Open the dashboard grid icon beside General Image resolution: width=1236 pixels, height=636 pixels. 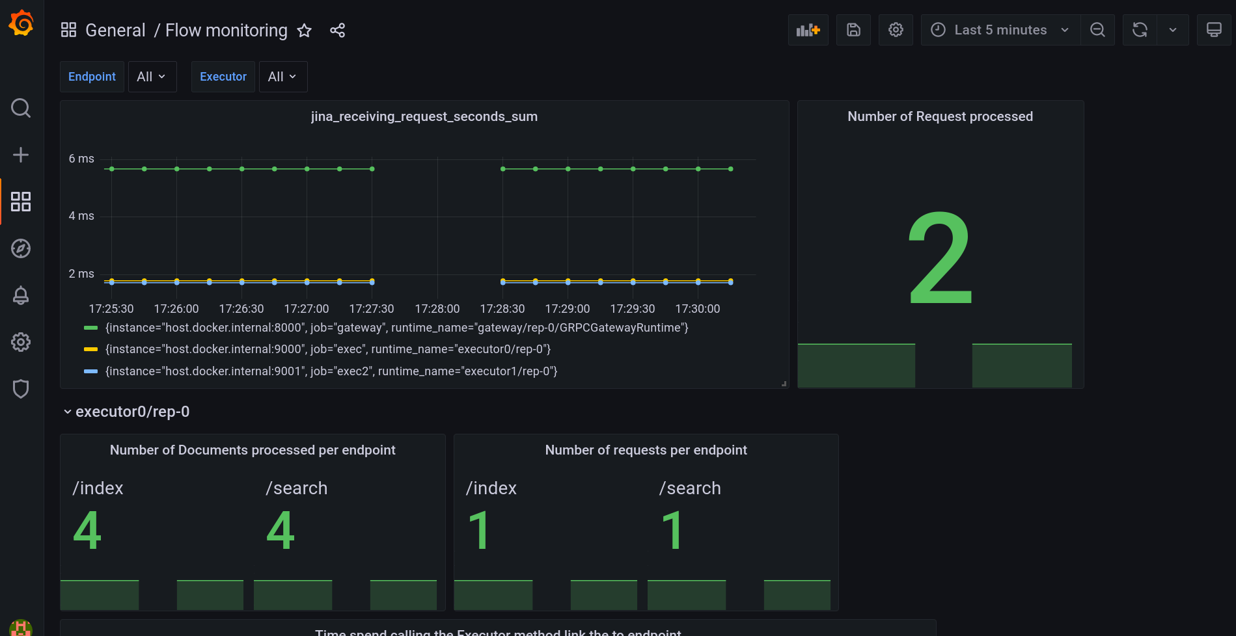pos(68,30)
